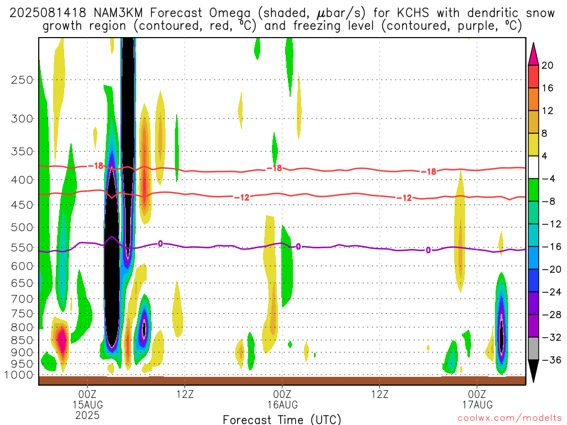This screenshot has width=567, height=425.
Task: Click the 12Z label before 16AUG
Action: click(185, 393)
